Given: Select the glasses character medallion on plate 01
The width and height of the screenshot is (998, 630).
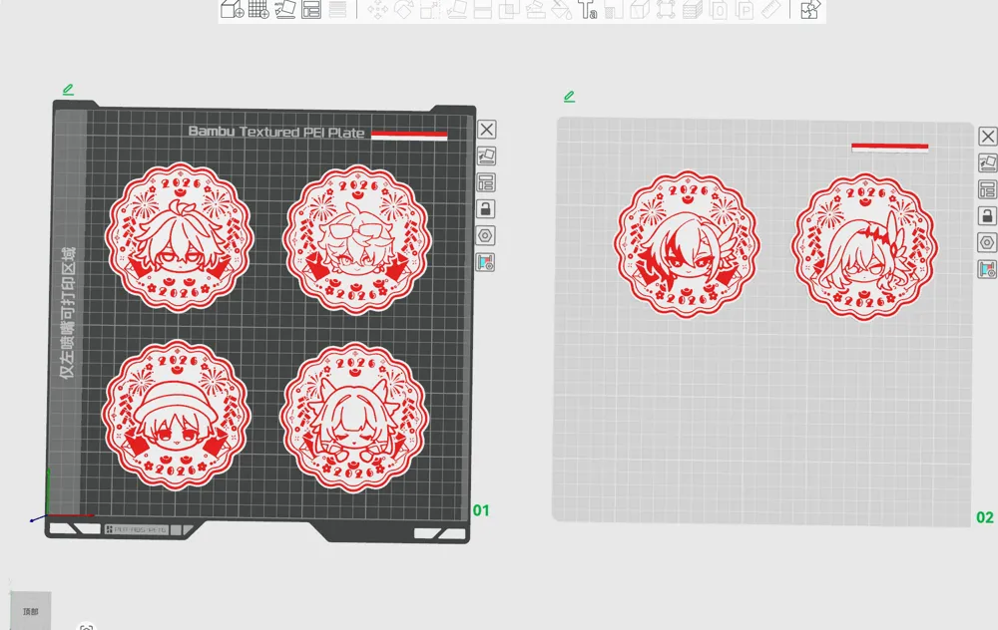Looking at the screenshot, I should click(x=357, y=239).
